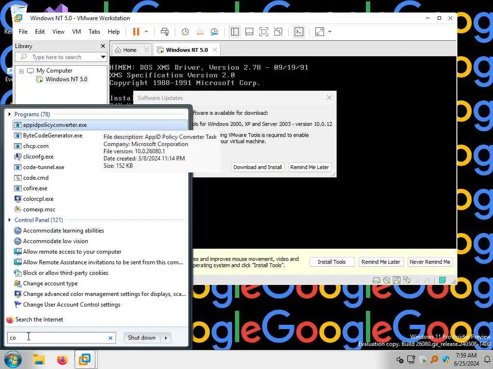Toggle the console view icon
Image resolution: width=493 pixels, height=369 pixels.
pyautogui.click(x=298, y=32)
